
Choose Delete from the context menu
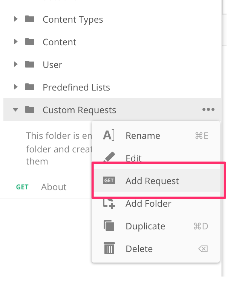click(139, 249)
